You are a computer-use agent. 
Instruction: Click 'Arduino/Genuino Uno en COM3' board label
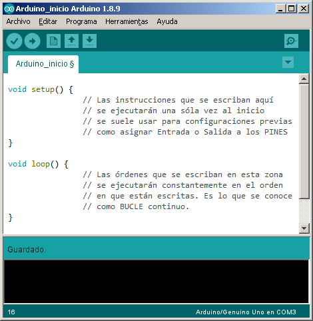point(246,312)
